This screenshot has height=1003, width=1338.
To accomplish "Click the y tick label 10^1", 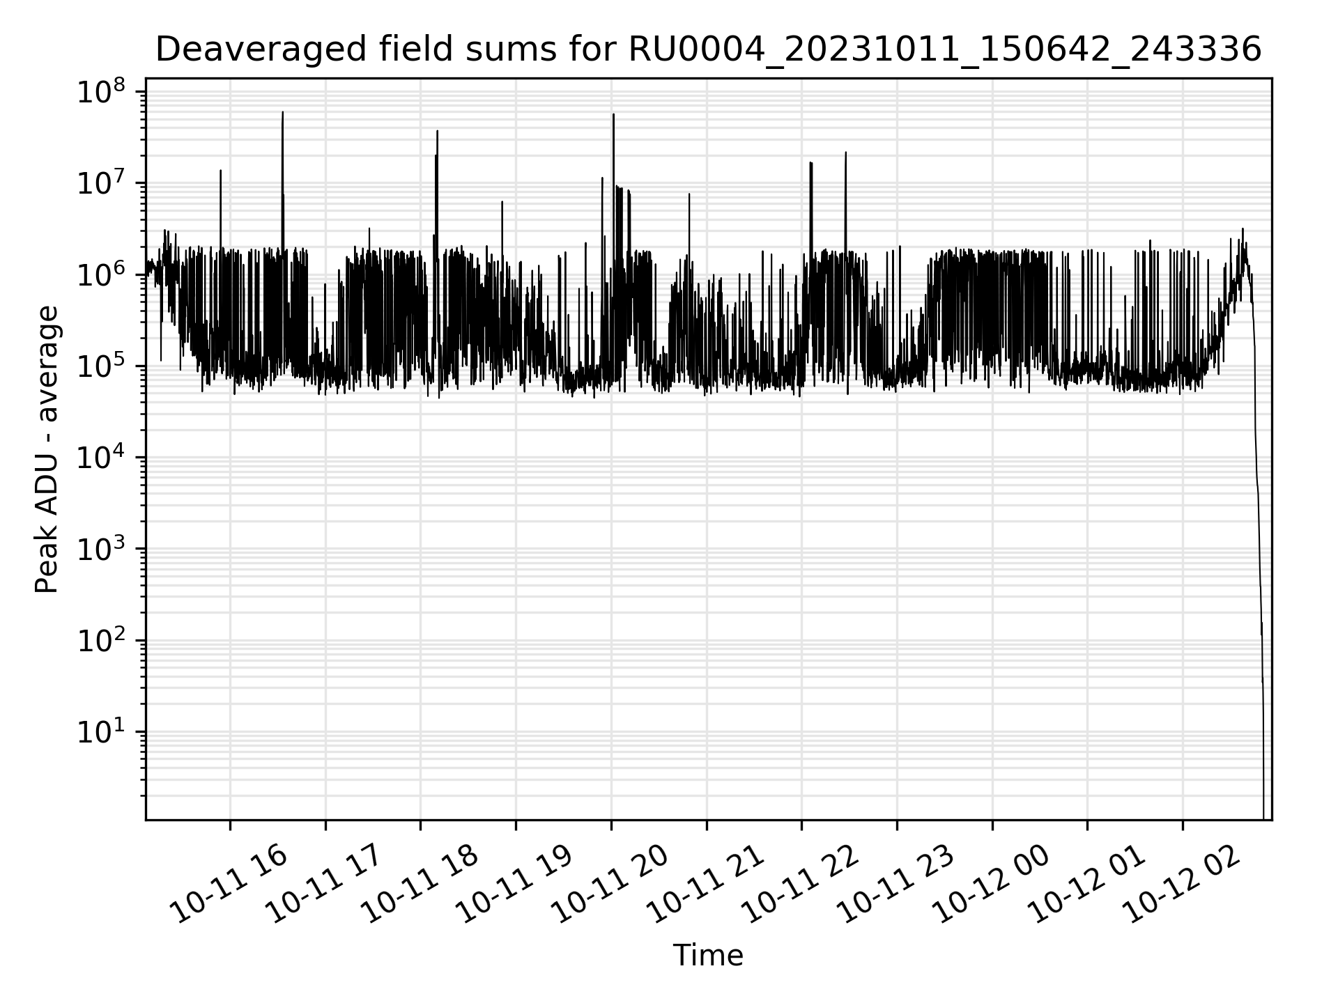I will 101,731.
